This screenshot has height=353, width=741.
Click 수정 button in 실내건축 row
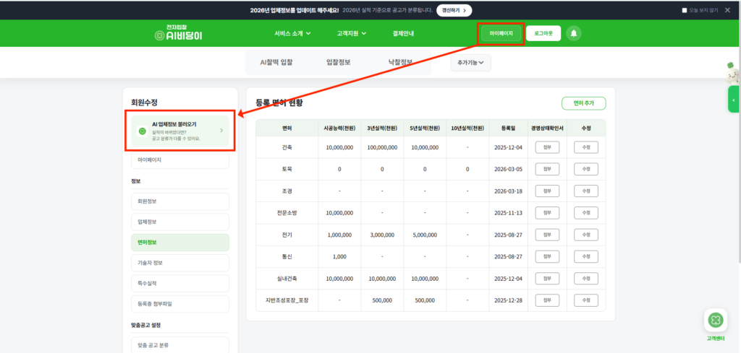point(586,279)
